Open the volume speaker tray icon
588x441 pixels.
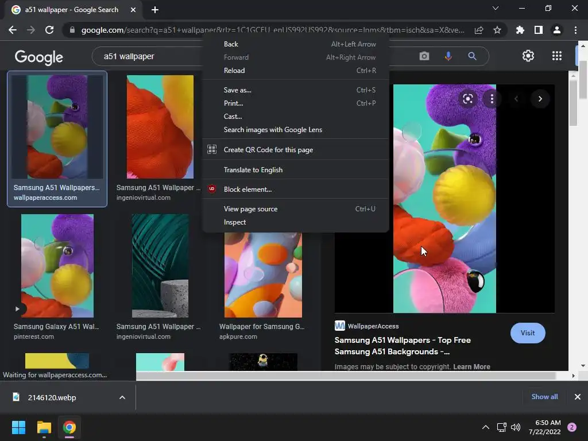click(516, 427)
